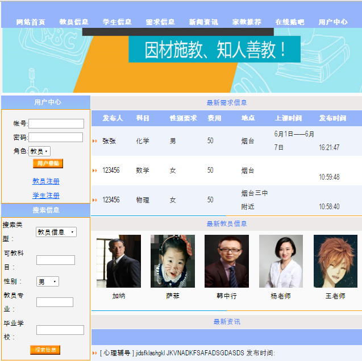Focus the 毕业学校 text field
The height and width of the screenshot is (361, 362).
60,330
